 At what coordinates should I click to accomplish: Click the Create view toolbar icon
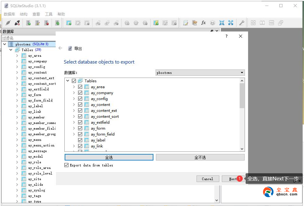pyautogui.click(x=156, y=23)
